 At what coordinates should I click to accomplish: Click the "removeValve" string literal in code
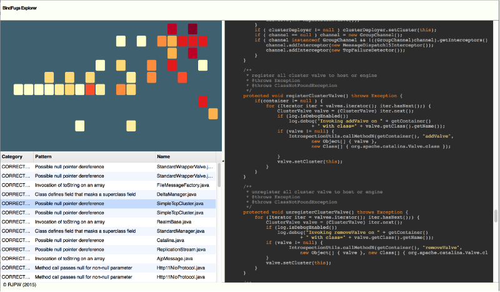click(x=442, y=248)
